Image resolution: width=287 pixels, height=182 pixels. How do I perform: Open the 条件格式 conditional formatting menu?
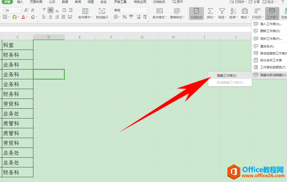coord(160,13)
